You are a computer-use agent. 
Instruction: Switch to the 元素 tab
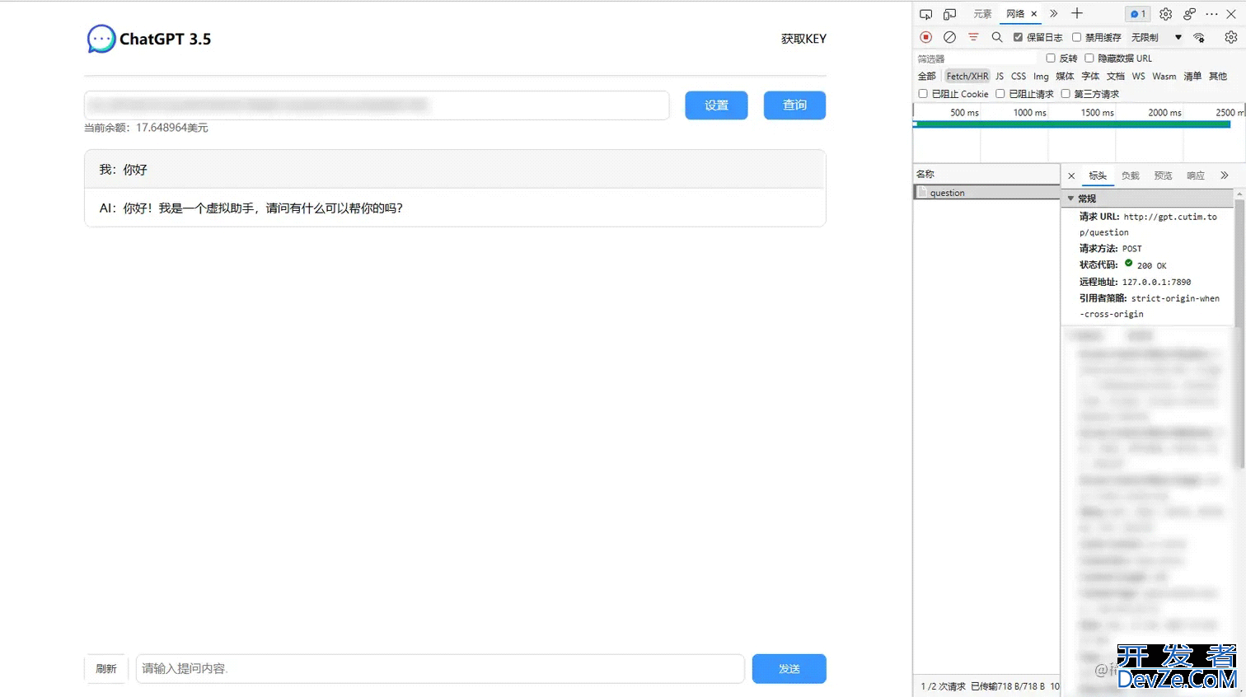click(x=982, y=14)
